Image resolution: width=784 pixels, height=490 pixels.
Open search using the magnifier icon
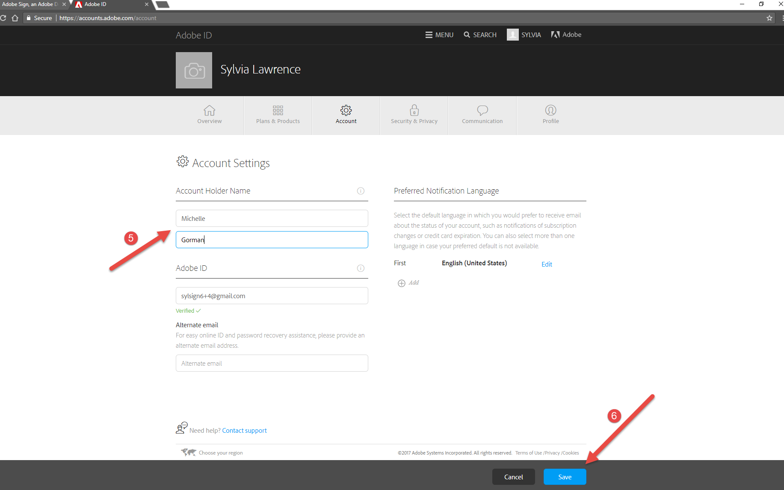467,35
